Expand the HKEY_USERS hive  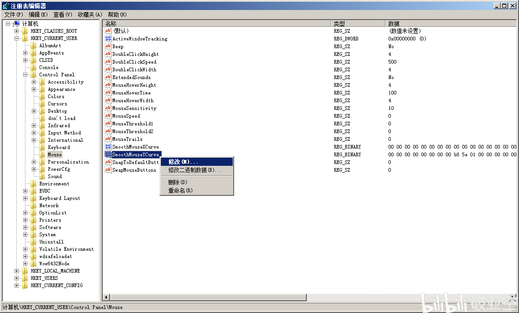point(16,278)
